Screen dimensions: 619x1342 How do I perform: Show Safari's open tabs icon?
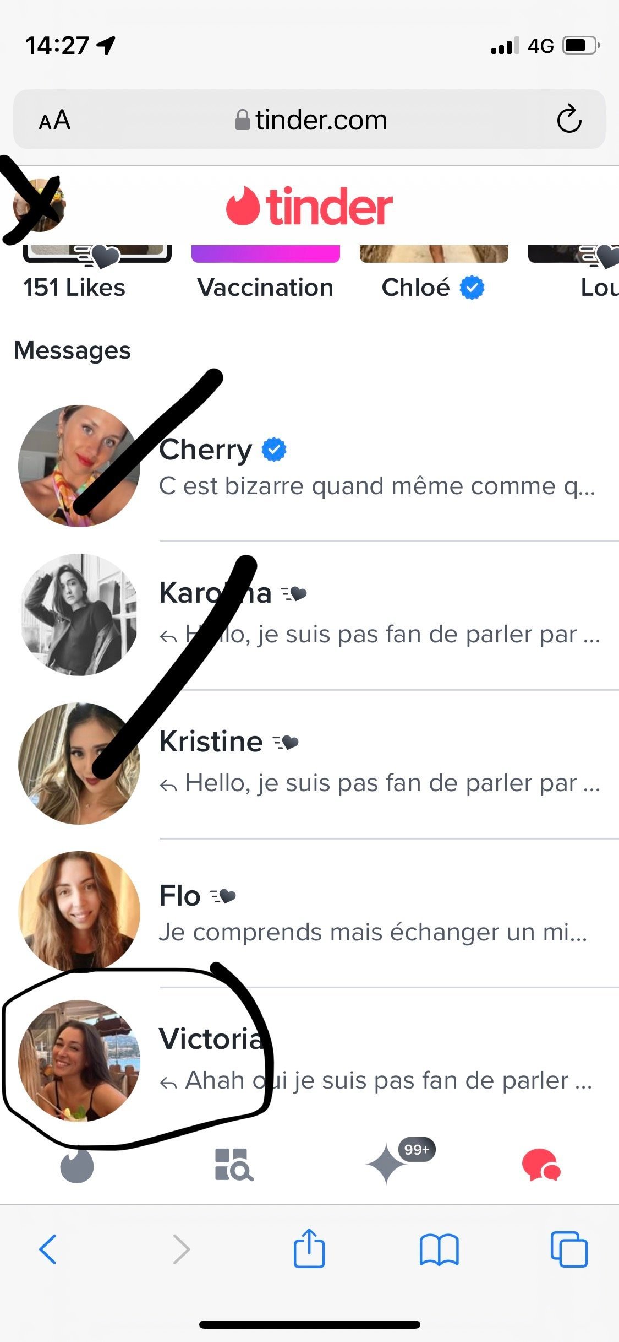(569, 1249)
